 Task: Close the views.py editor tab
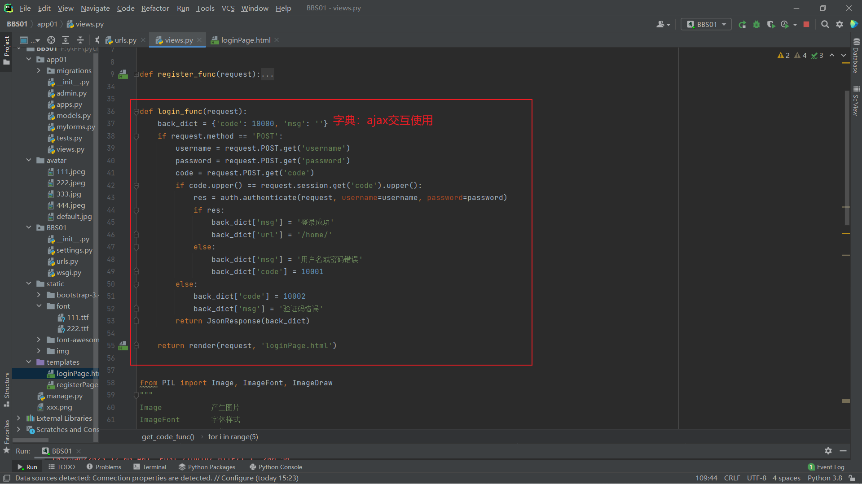tap(199, 40)
